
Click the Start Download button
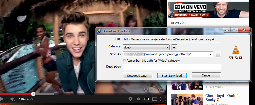coord(172,75)
